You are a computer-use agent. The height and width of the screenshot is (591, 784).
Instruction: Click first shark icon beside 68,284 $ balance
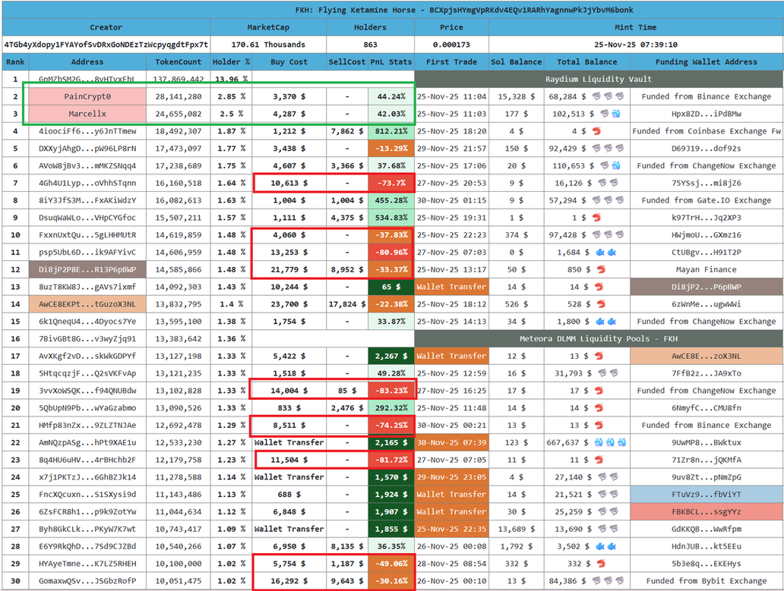(x=598, y=96)
